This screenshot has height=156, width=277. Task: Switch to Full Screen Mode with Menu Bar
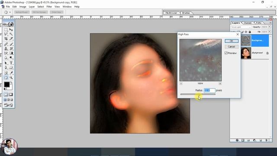(x=9, y=100)
